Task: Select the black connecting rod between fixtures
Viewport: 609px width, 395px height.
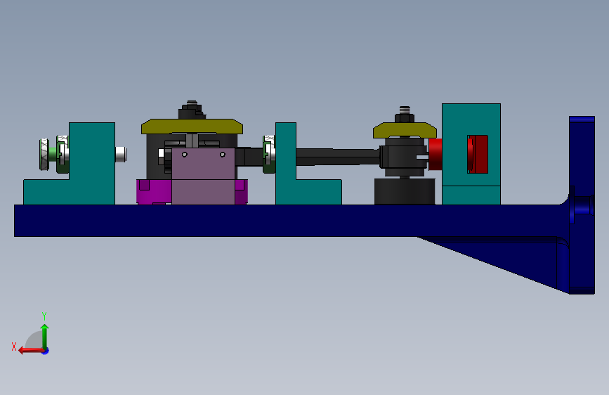Action: pyautogui.click(x=337, y=157)
